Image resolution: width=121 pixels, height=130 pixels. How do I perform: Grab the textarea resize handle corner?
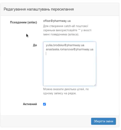(x=95, y=85)
